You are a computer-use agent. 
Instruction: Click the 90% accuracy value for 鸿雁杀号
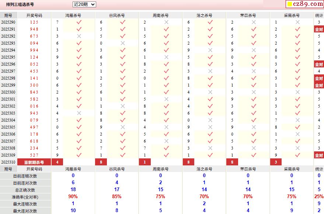[73, 197]
